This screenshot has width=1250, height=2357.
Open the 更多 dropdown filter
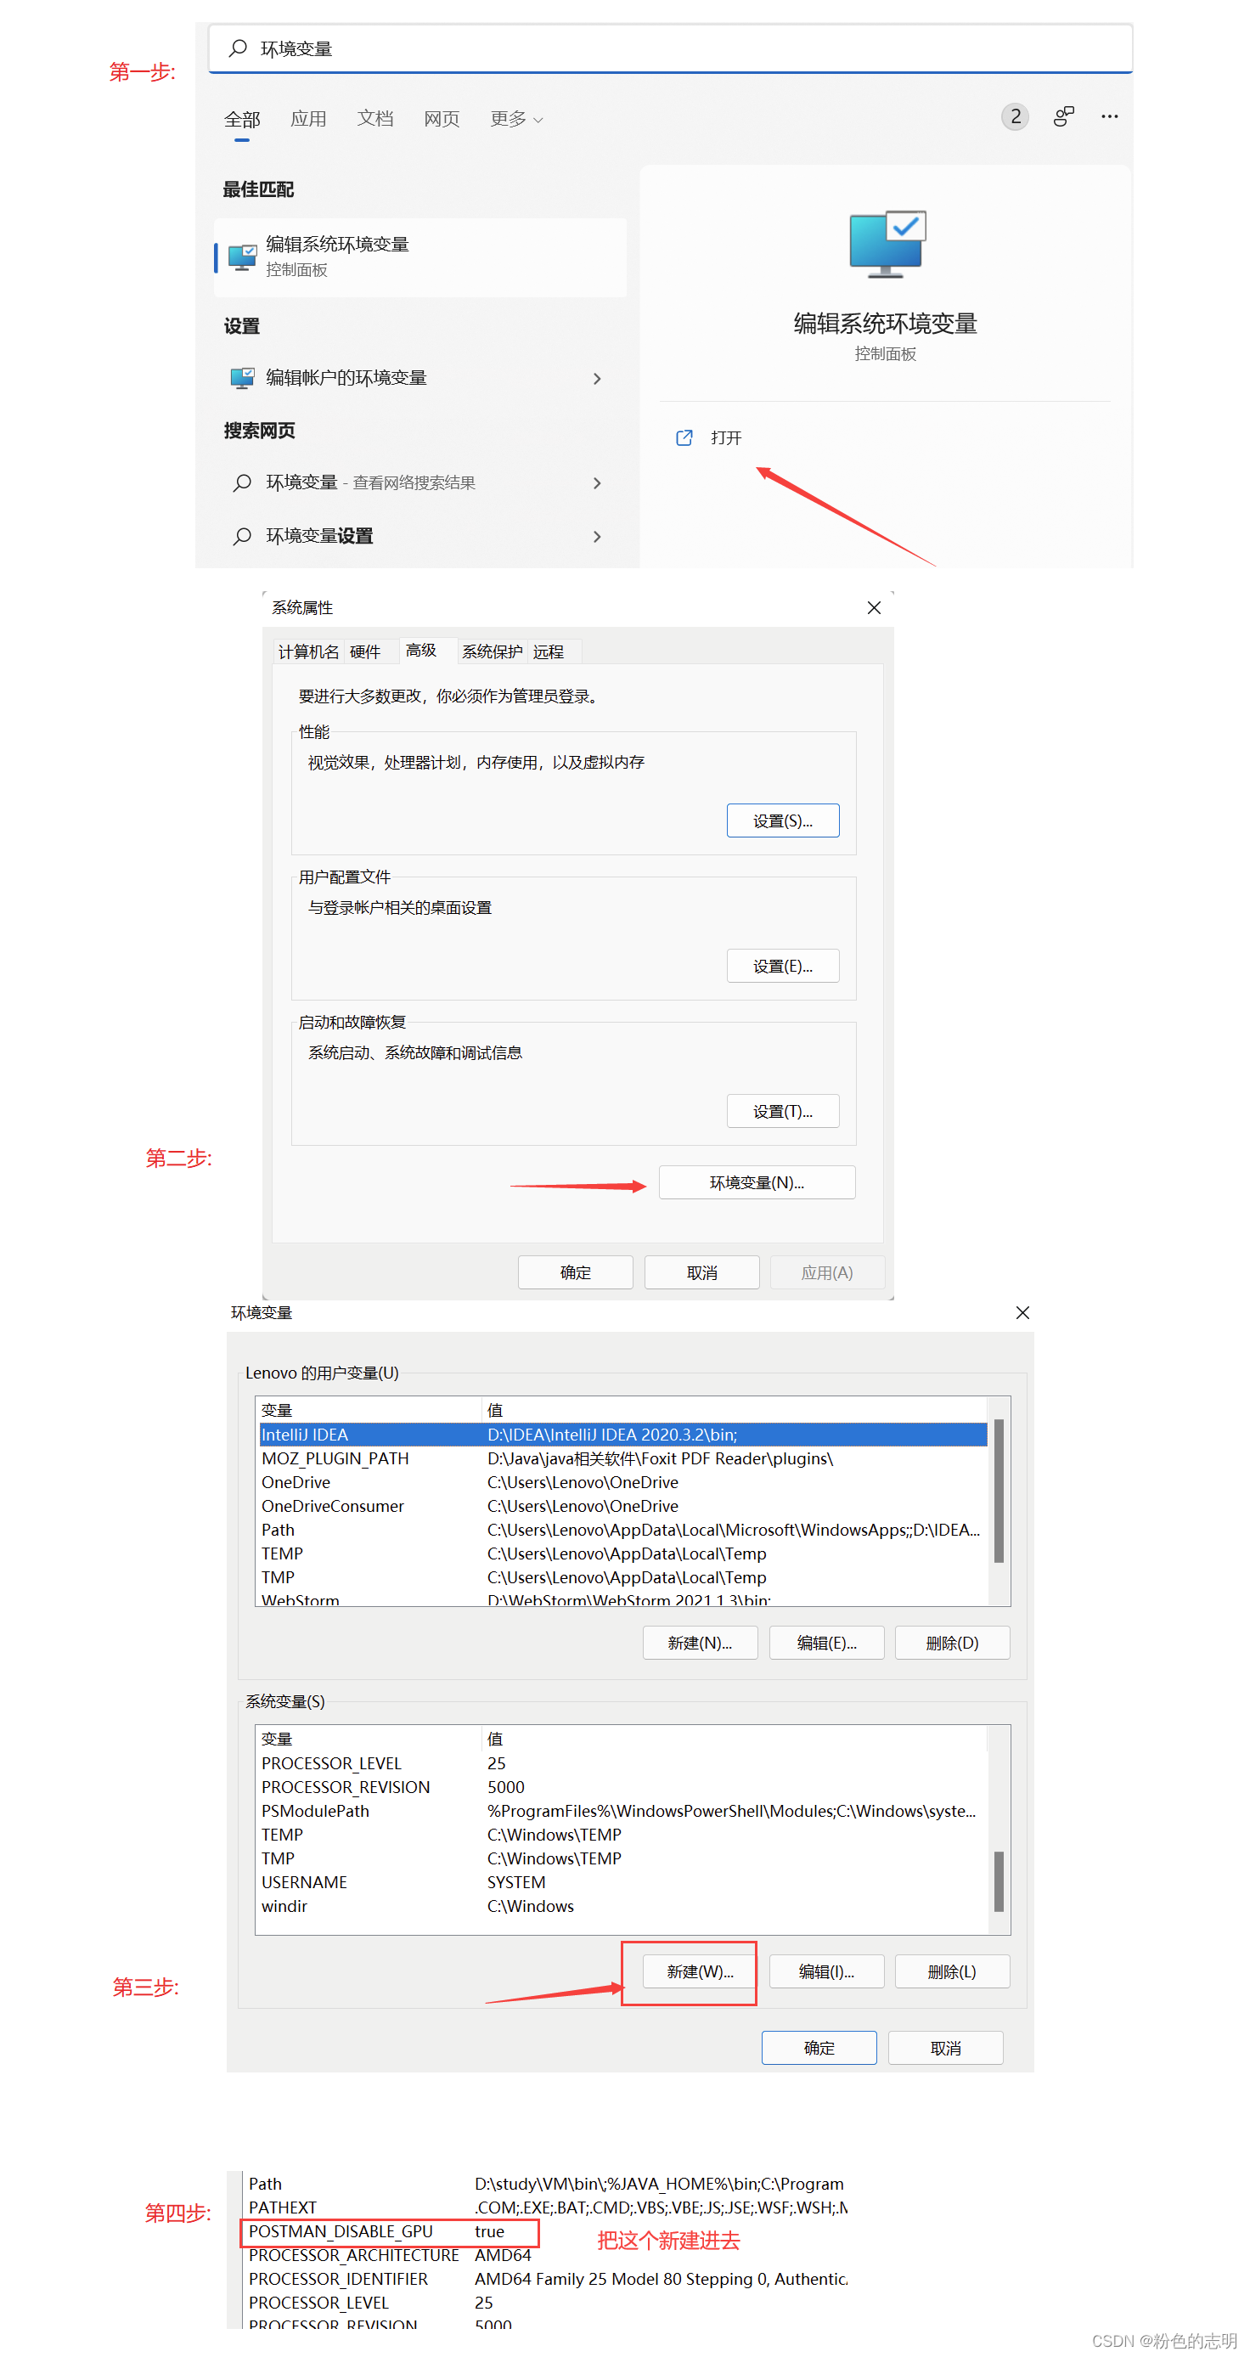click(516, 119)
